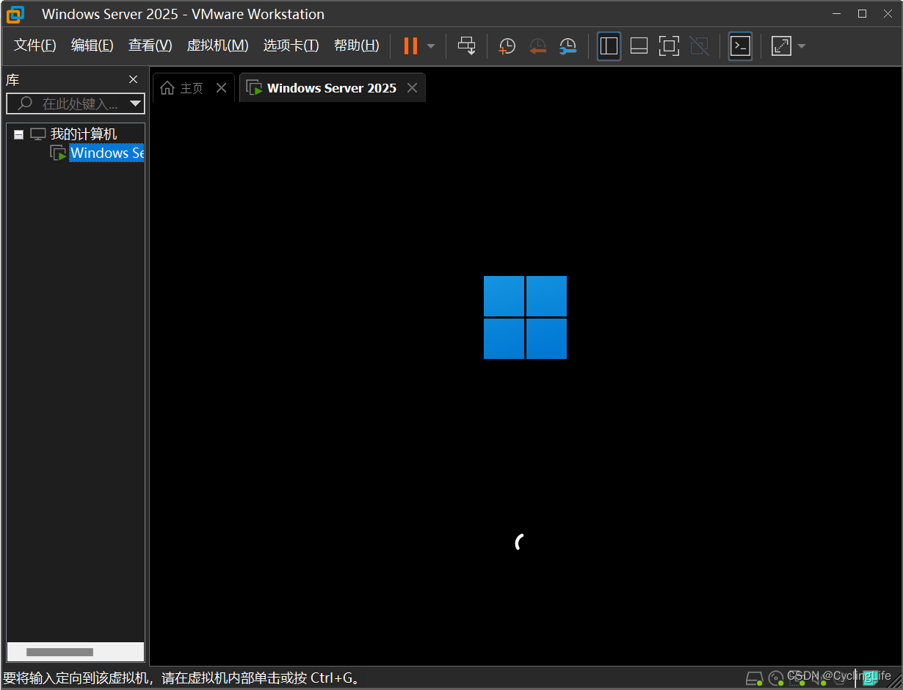Enter full screen mode
This screenshot has width=903, height=690.
(x=669, y=46)
